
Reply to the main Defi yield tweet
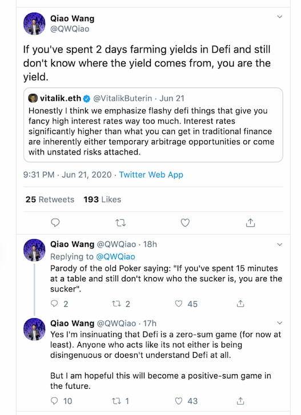click(55, 223)
